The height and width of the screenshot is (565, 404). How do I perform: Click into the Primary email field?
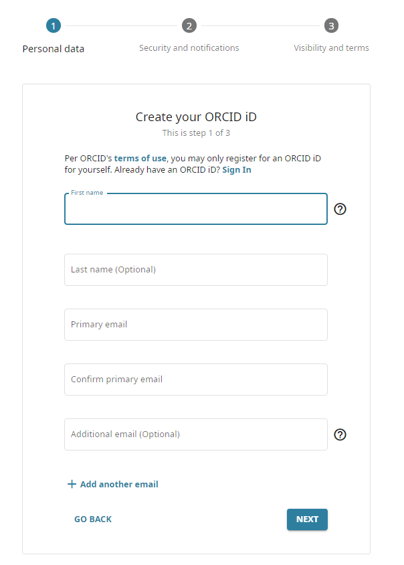196,325
